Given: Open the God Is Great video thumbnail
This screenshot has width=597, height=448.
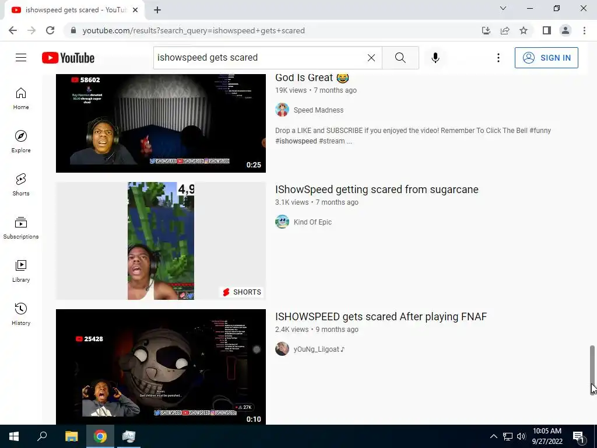Looking at the screenshot, I should pos(161,123).
